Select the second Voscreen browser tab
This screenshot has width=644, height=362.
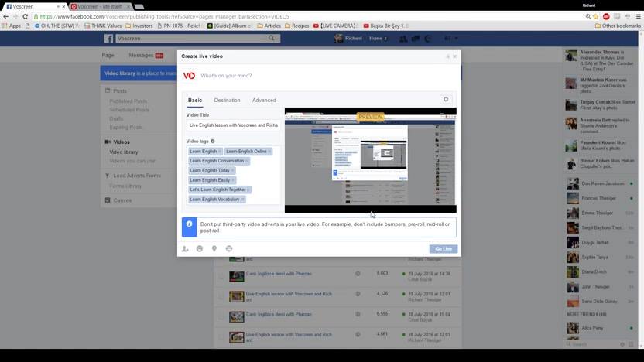click(101, 6)
